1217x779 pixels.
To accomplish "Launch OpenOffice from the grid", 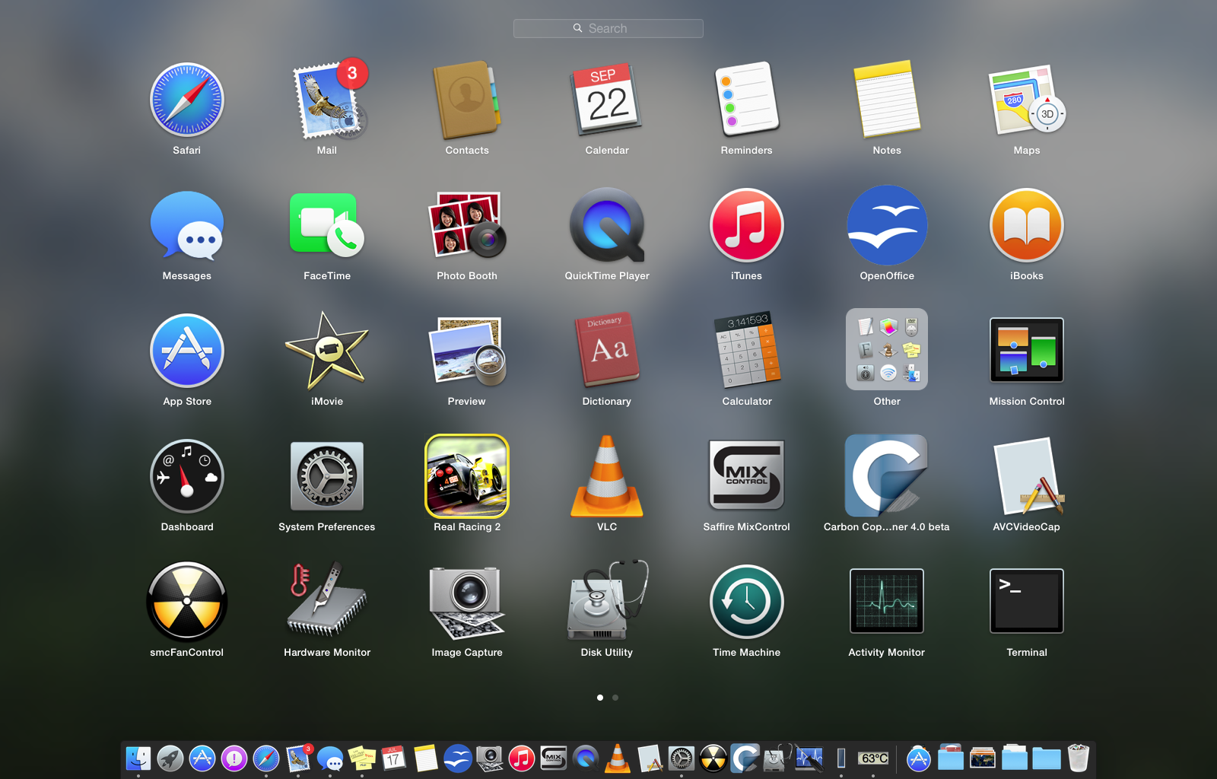I will [887, 226].
